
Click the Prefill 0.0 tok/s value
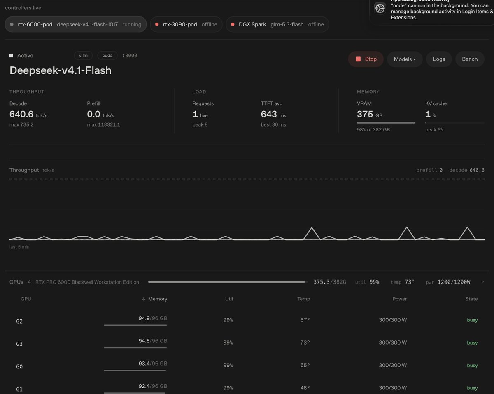100,114
